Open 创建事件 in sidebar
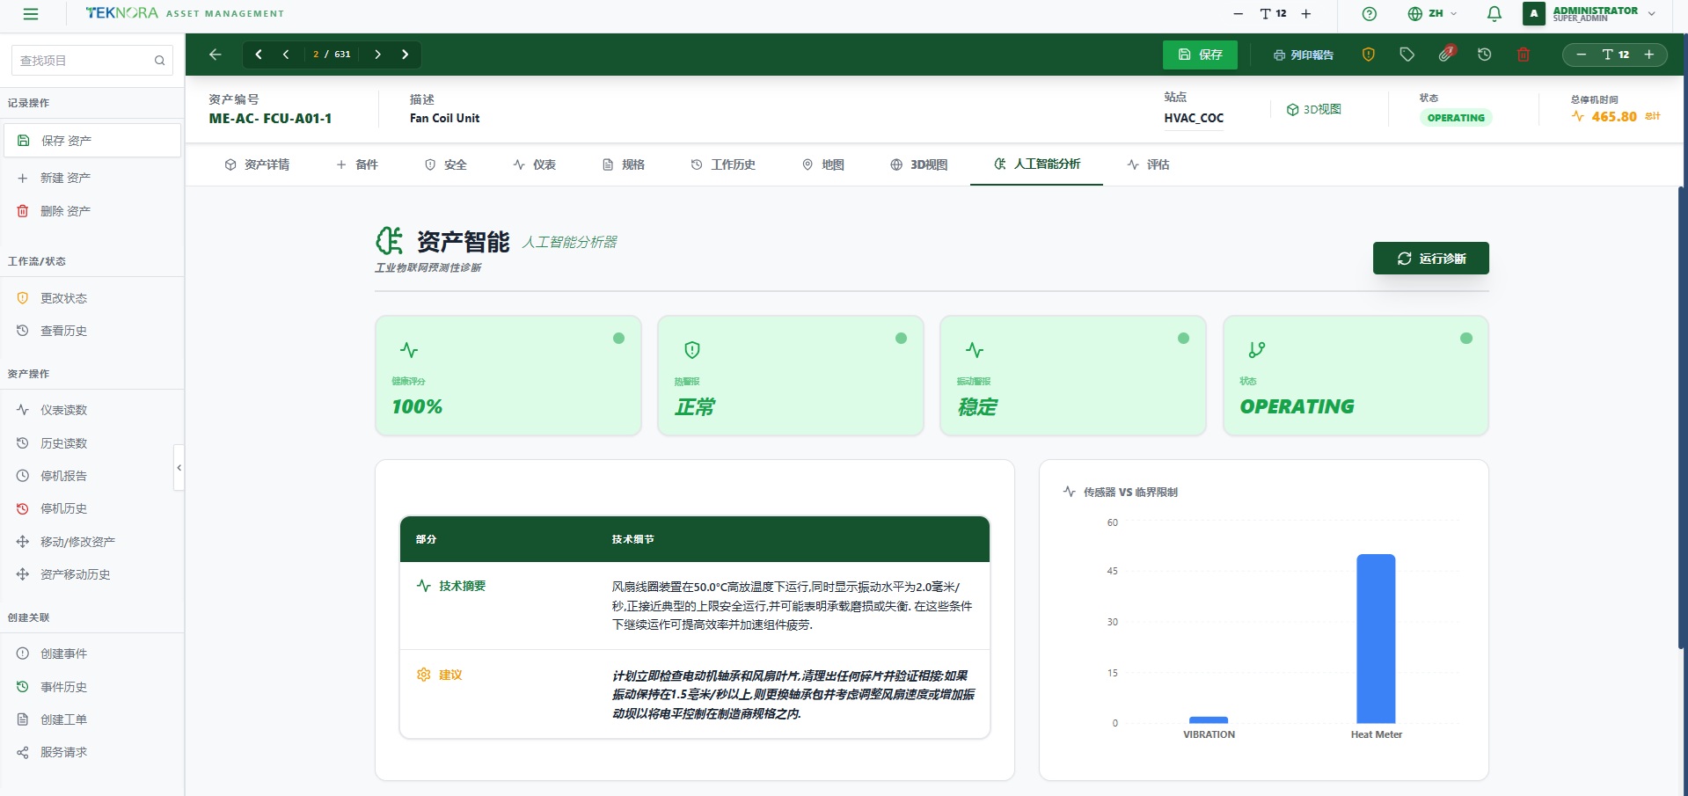 point(91,654)
